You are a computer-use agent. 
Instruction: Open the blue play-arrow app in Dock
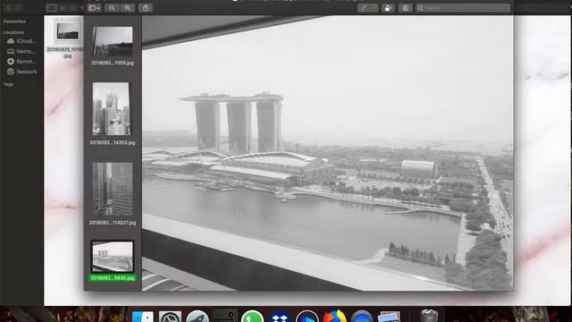coord(307,317)
